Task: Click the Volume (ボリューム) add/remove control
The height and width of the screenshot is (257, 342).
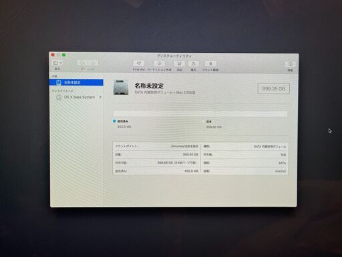Action: 88,63
